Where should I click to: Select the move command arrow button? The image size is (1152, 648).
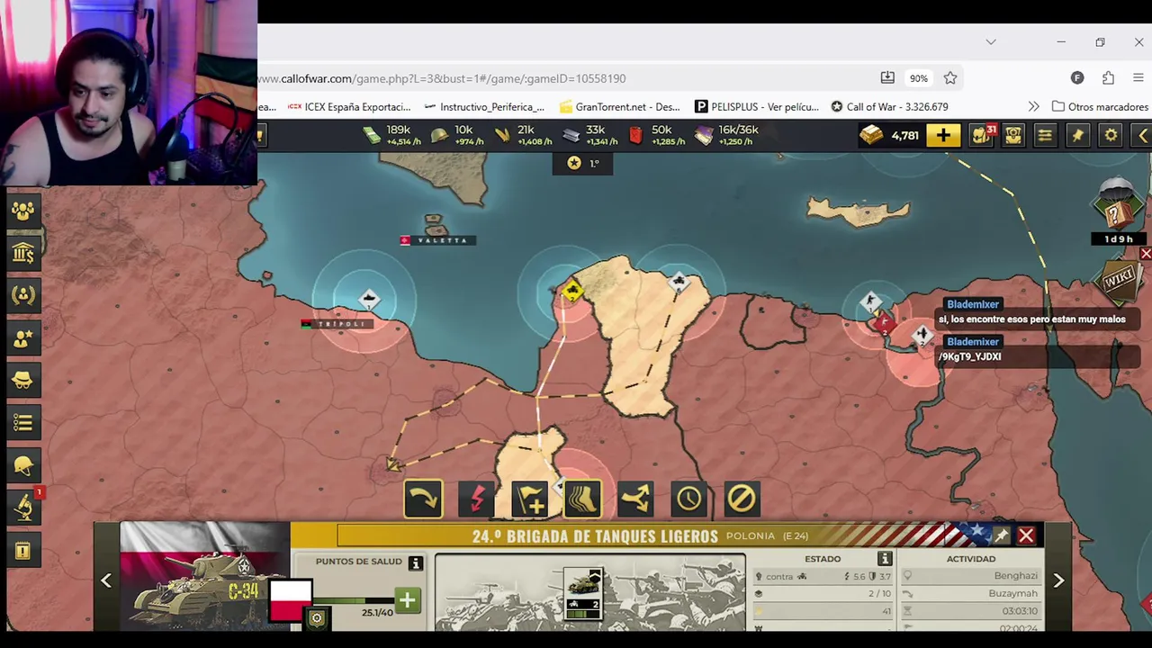click(x=423, y=499)
